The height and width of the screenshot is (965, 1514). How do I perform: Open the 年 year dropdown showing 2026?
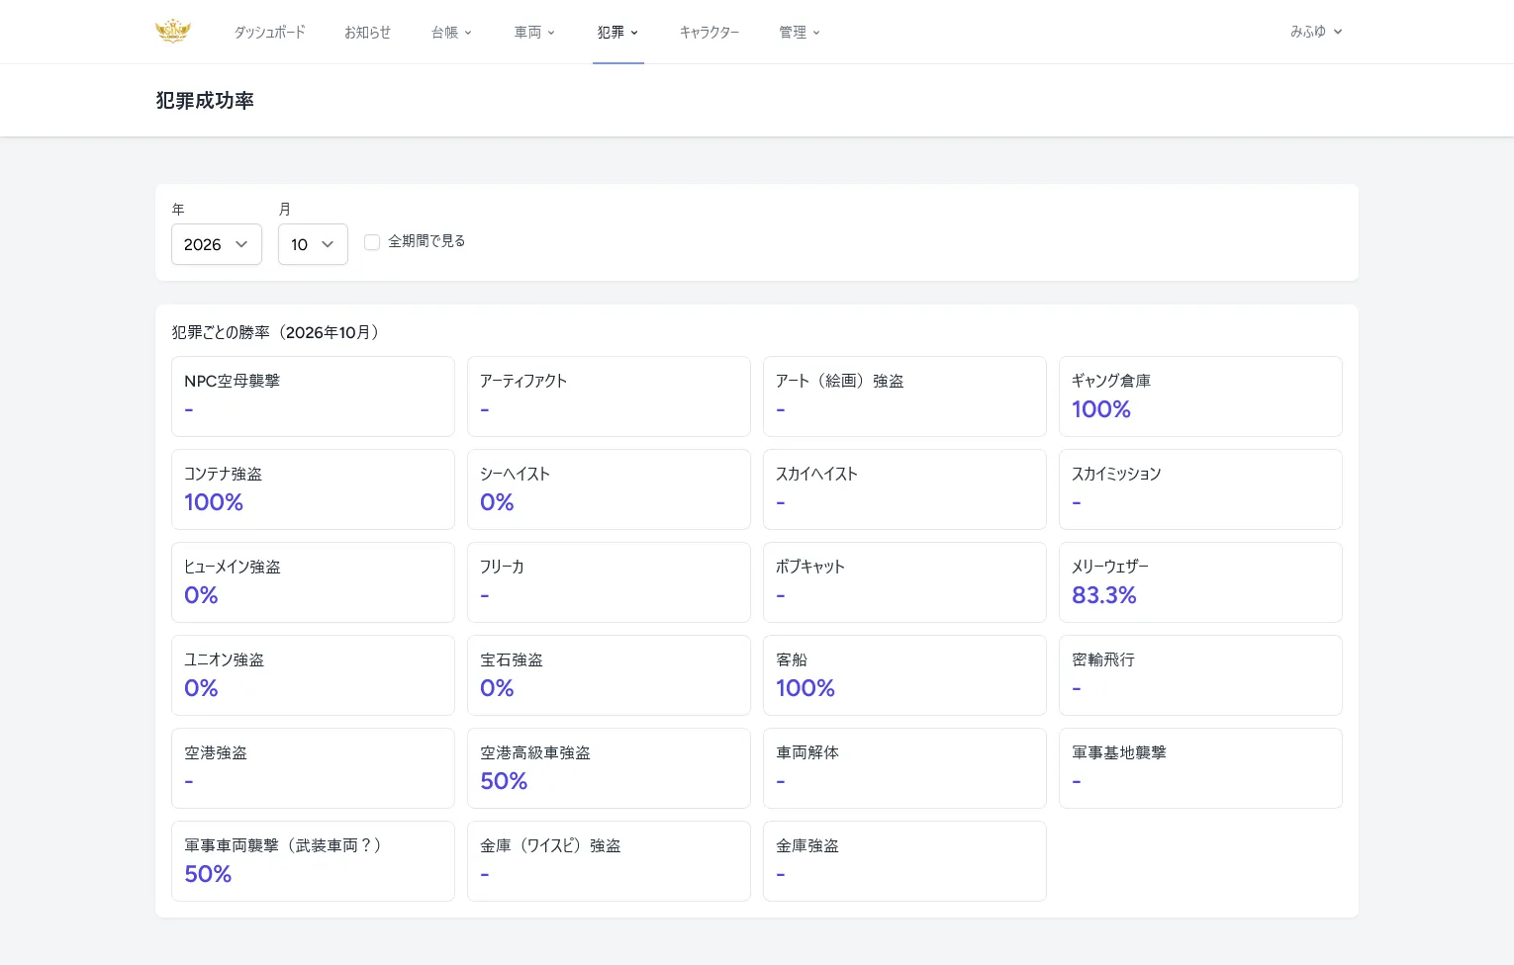point(217,244)
